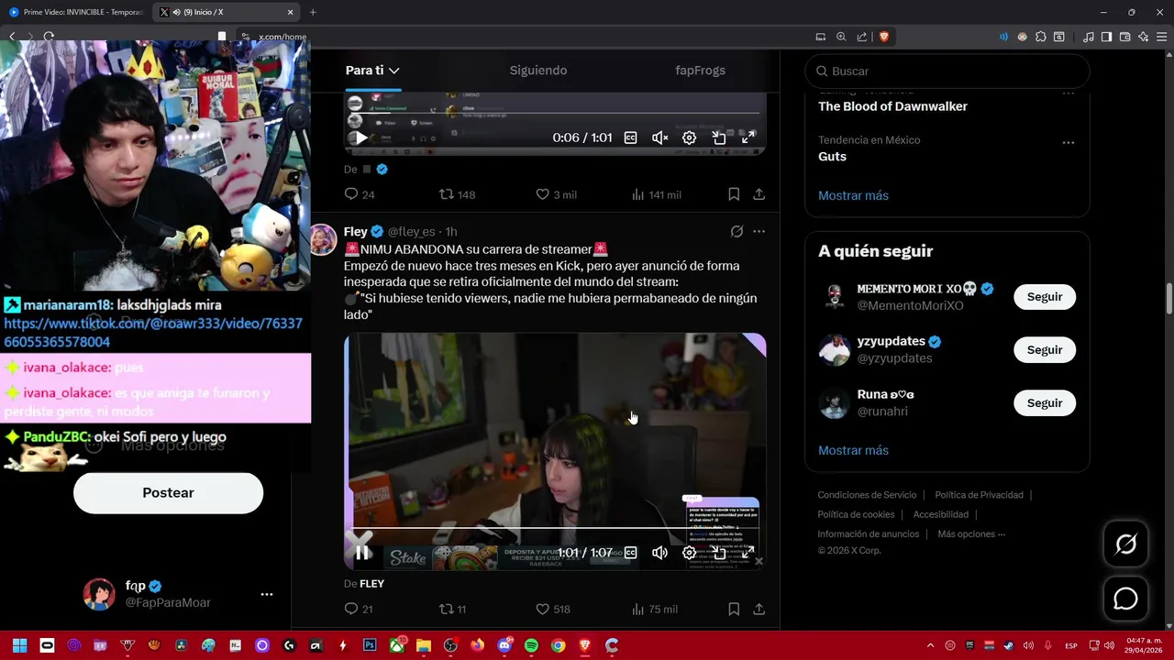This screenshot has width=1174, height=660.
Task: Open account menu dots beside @FapParaMoar
Action: point(267,594)
